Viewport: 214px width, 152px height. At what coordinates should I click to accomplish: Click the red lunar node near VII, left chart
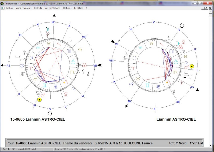[84, 65]
